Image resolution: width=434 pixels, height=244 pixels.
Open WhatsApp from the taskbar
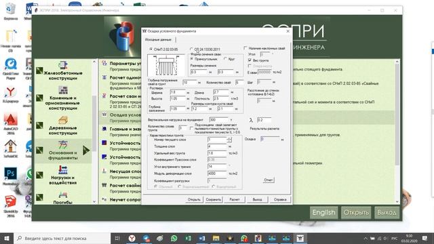click(x=174, y=238)
